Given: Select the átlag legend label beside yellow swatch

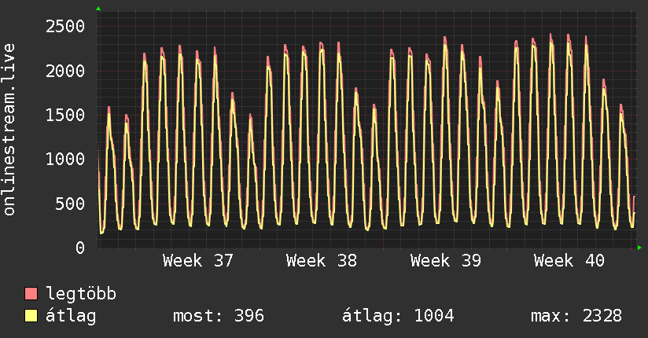Looking at the screenshot, I should click(x=71, y=316).
